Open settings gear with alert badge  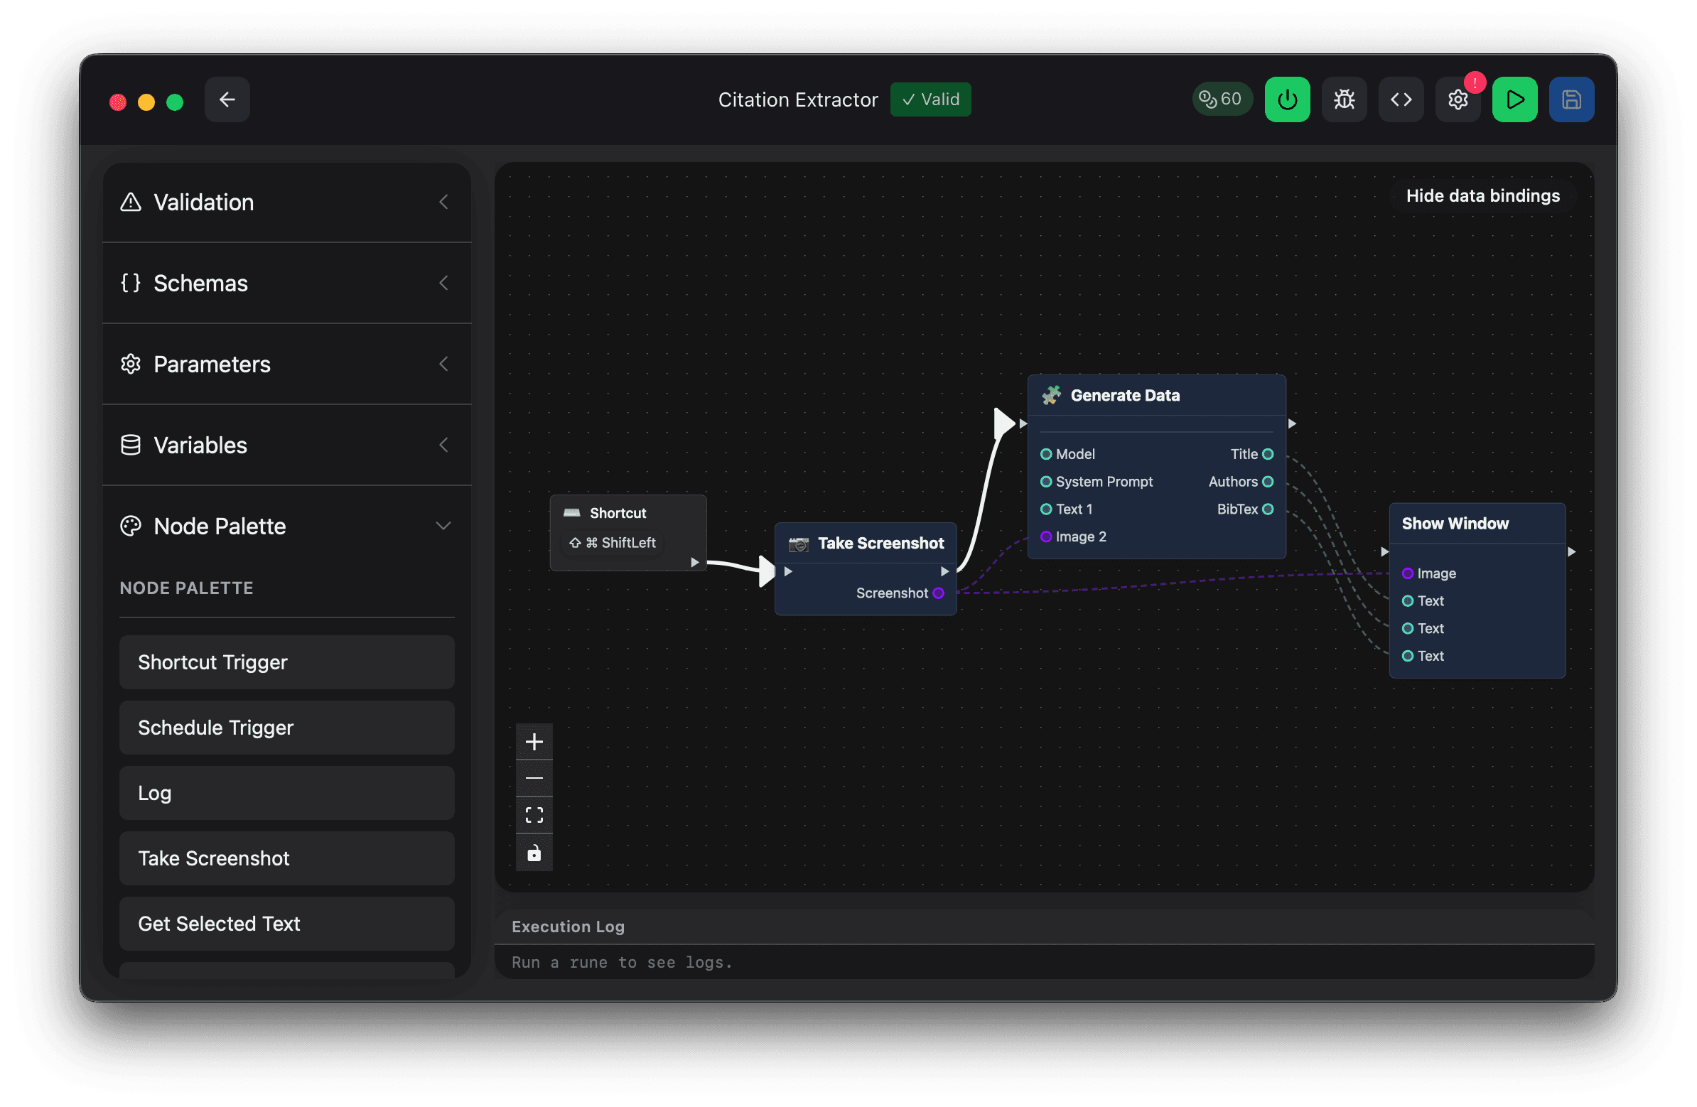tap(1458, 99)
